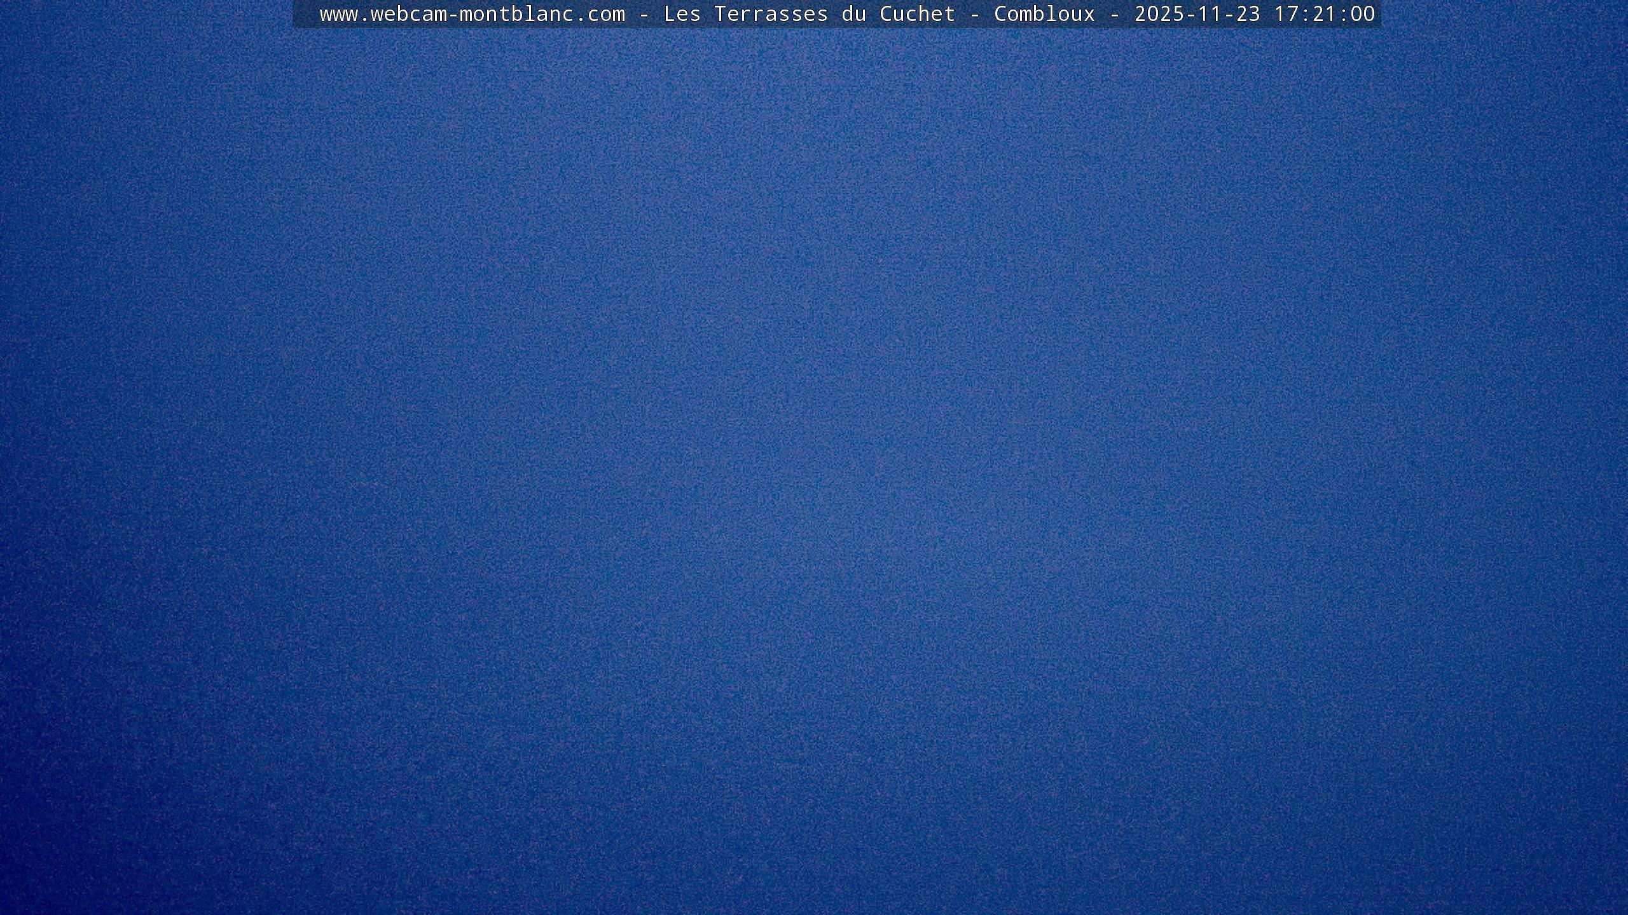Click the www.webcam-montblanc.com URL text
The height and width of the screenshot is (915, 1628).
pos(472,14)
